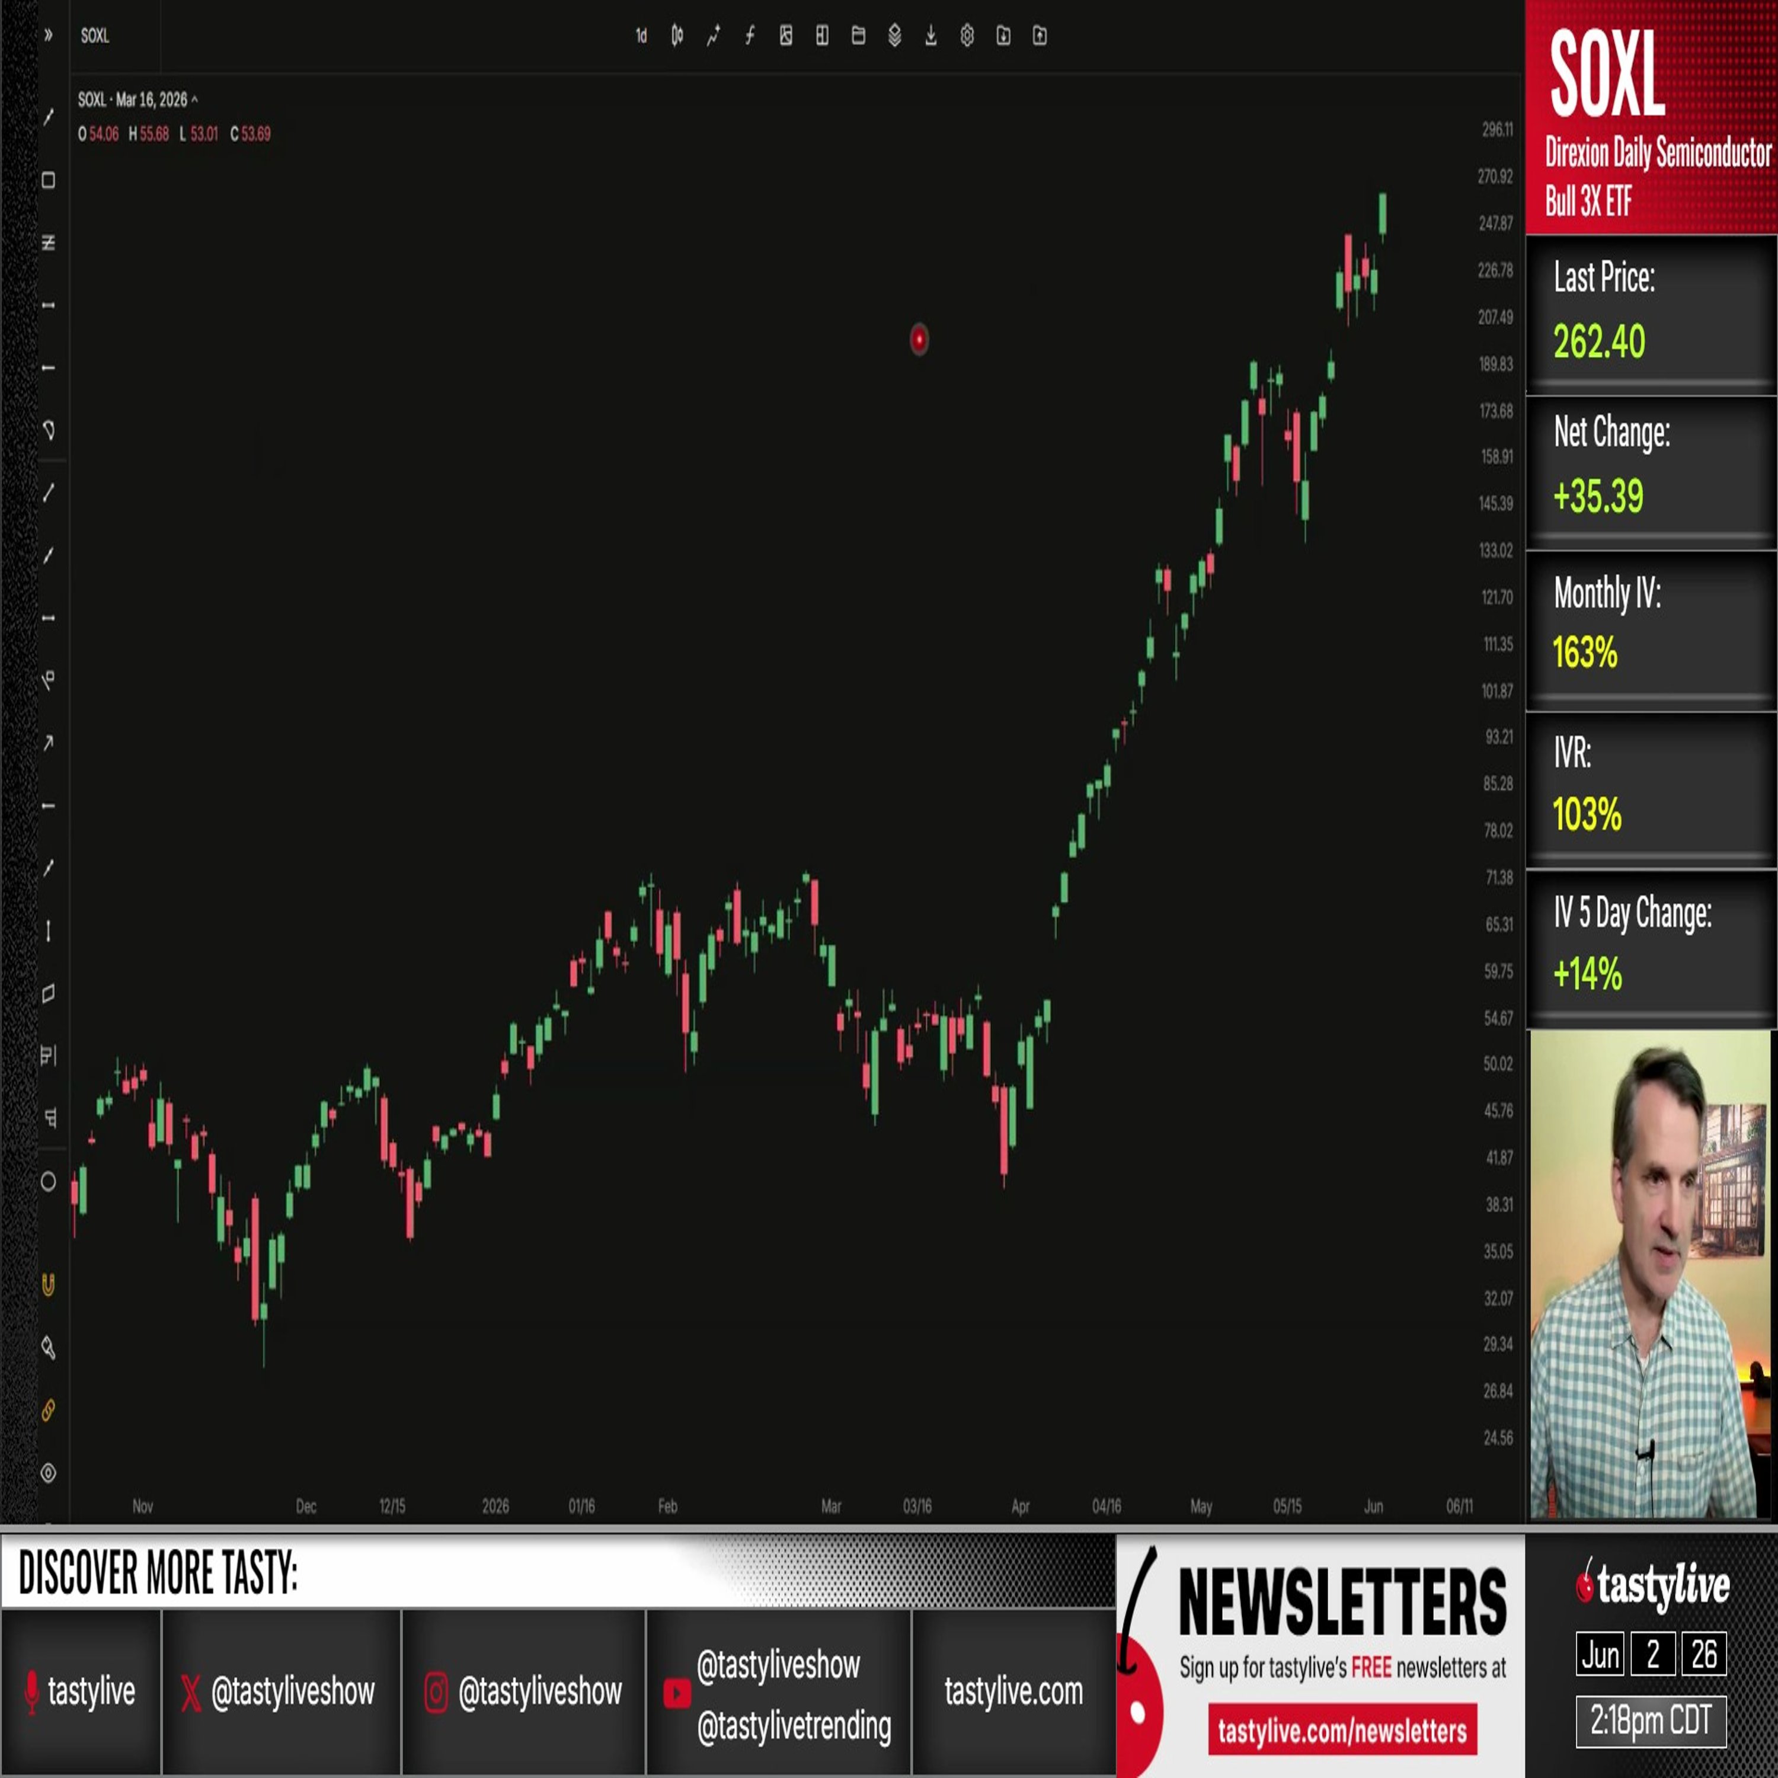Click the close value 53.69

[256, 135]
